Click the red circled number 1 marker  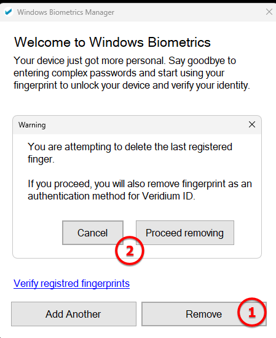[x=252, y=312]
